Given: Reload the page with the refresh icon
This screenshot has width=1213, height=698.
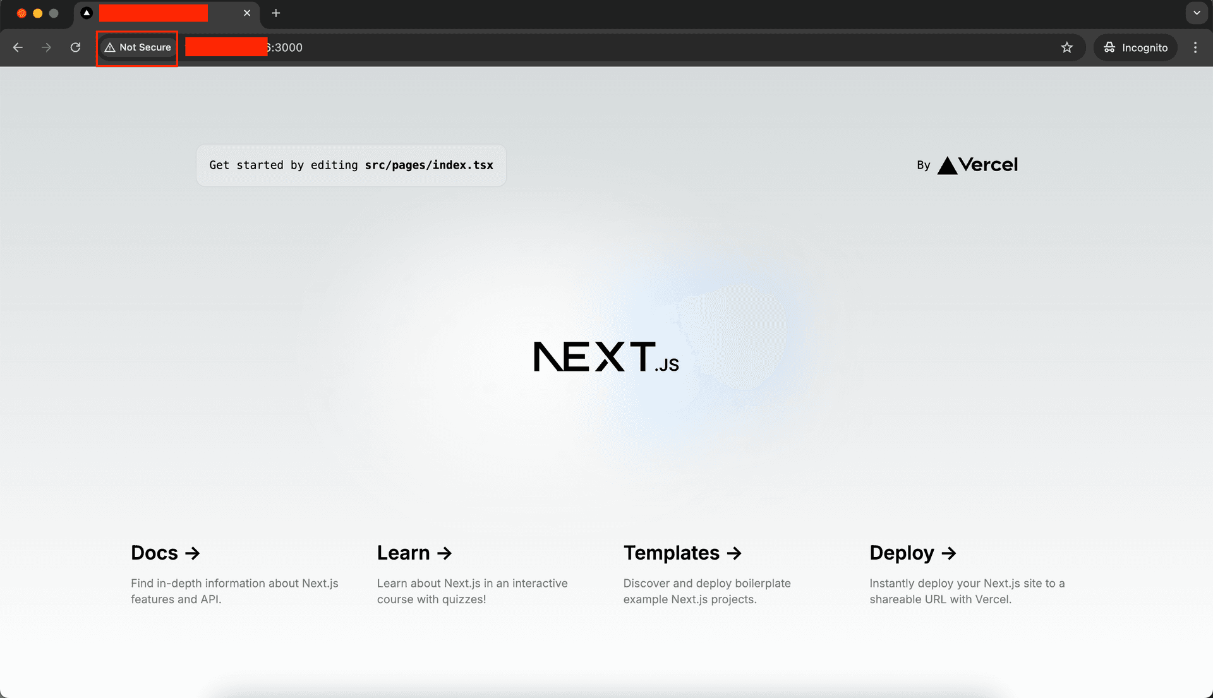Looking at the screenshot, I should click(75, 47).
